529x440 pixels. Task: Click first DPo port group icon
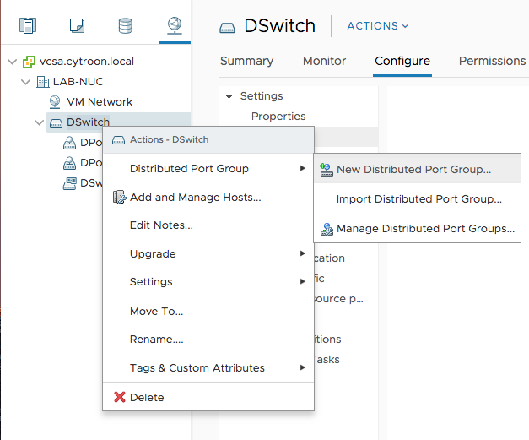click(69, 143)
